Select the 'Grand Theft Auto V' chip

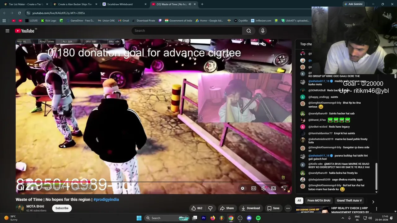point(349,200)
